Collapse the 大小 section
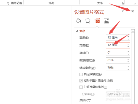 (x=77, y=31)
